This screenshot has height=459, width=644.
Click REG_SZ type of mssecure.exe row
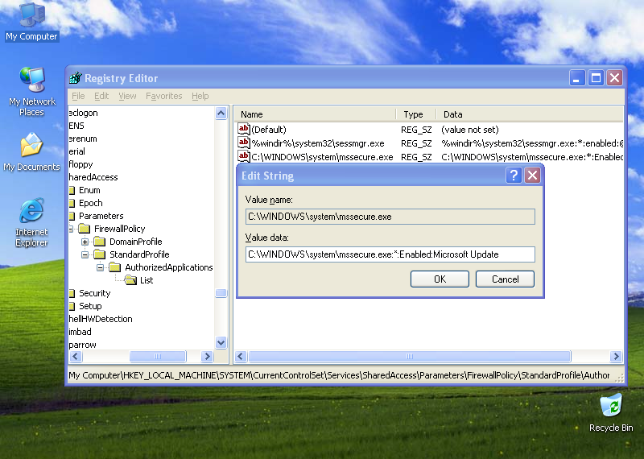click(x=416, y=157)
